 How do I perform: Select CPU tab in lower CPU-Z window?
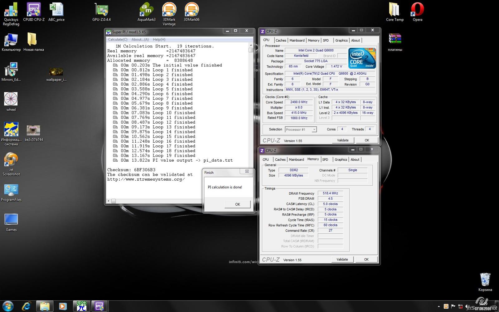[266, 160]
